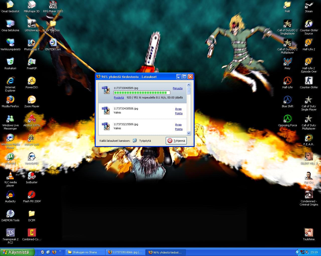
Task: Switch to the 1173733518066.jpg Firefox taskbar item
Action: tap(126, 252)
